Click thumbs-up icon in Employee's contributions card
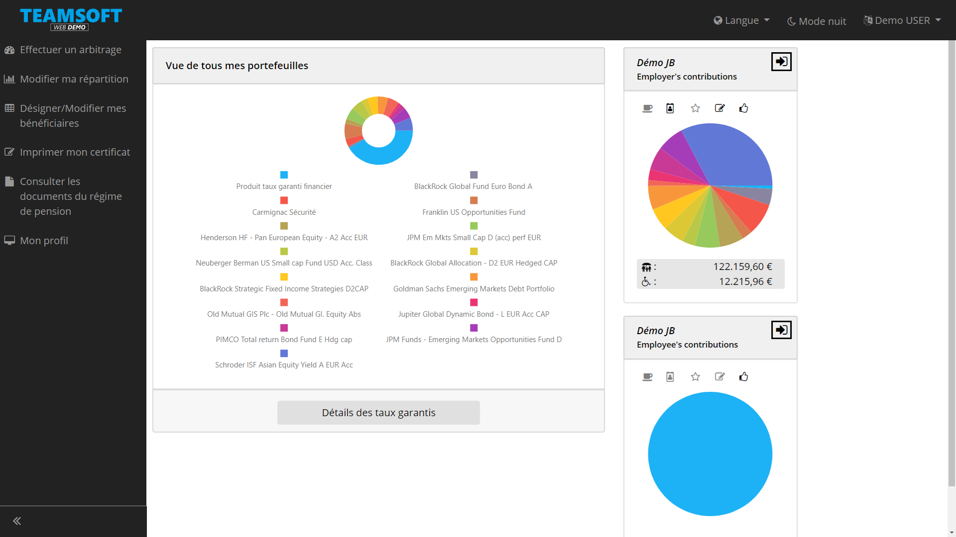 pos(744,377)
